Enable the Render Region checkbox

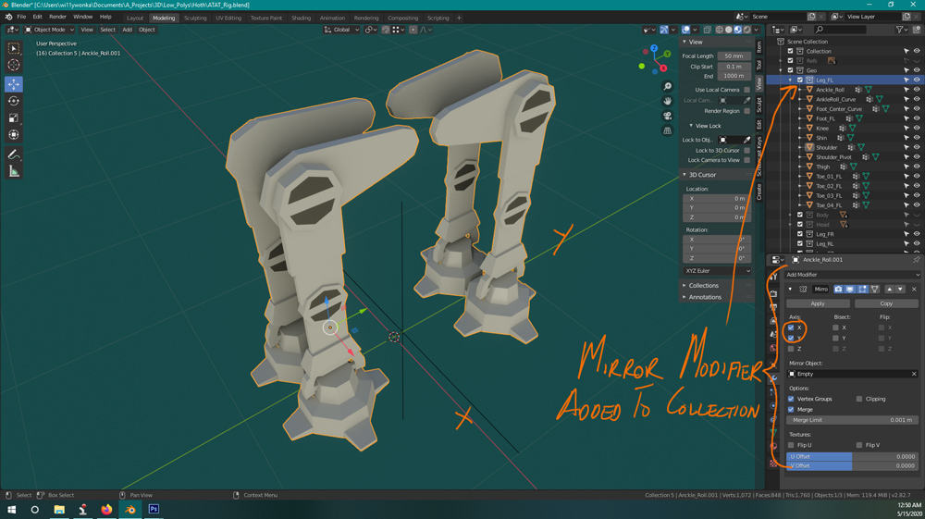click(746, 111)
